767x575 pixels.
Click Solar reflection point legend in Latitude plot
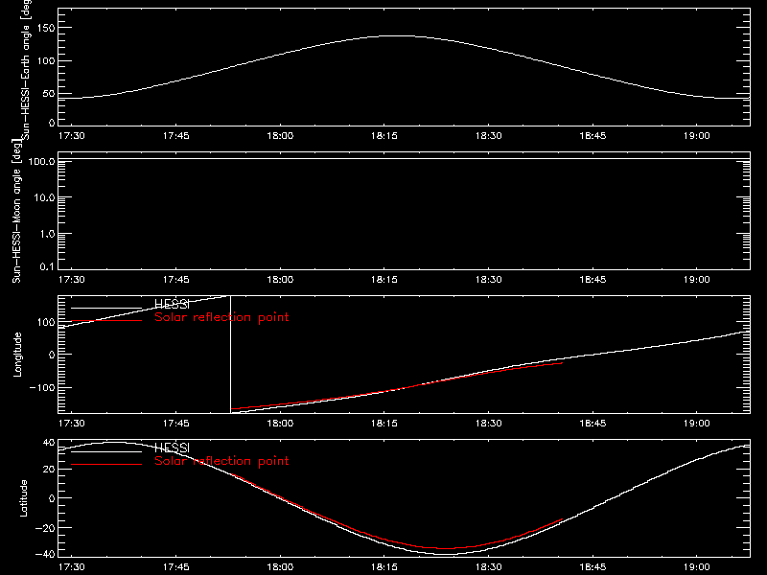pos(221,461)
